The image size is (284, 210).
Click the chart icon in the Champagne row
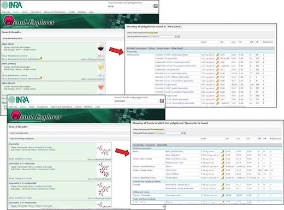(223, 178)
